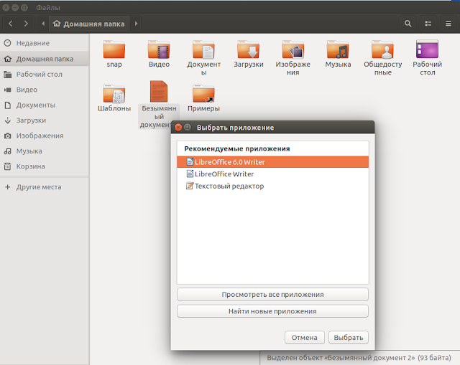
Task: Select the Рабочий стол purple folder icon
Action: point(427,49)
